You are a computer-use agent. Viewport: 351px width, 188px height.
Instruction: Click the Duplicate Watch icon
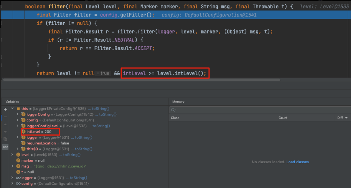tap(5, 139)
